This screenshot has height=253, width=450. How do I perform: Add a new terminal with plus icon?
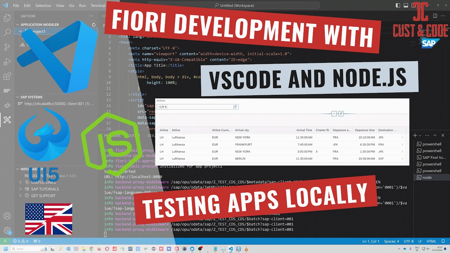415,135
